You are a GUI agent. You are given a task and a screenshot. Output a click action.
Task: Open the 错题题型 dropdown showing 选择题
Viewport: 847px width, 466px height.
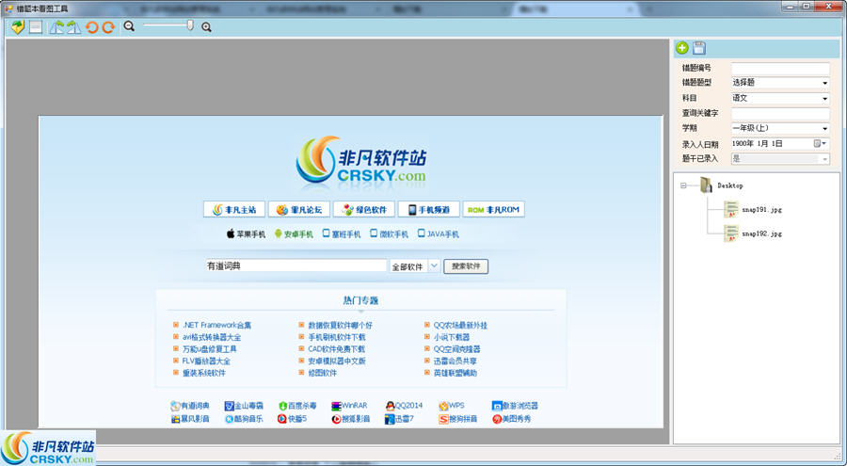point(780,83)
